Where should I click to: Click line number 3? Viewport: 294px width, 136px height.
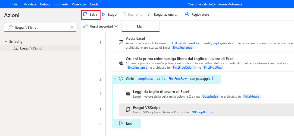coord(100,79)
